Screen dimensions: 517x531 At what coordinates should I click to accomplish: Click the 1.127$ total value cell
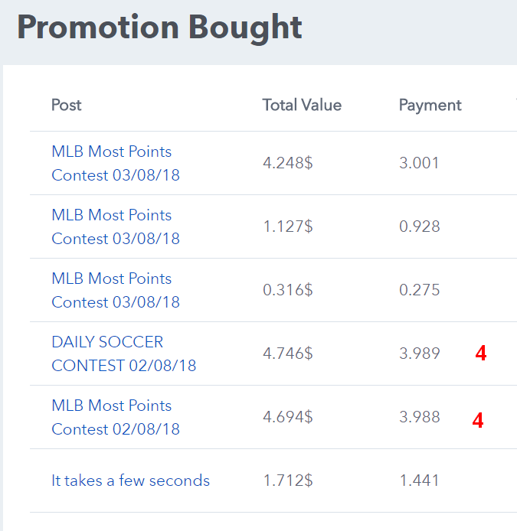point(287,226)
